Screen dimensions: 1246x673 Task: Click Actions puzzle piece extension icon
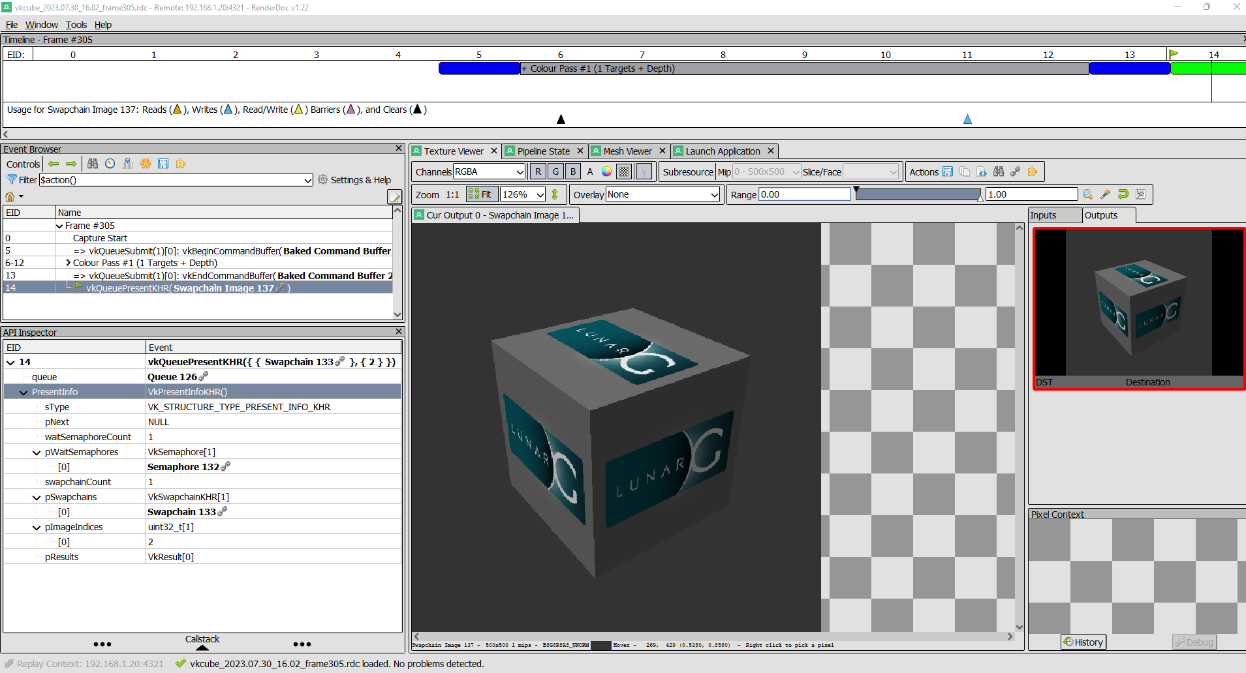coord(1033,172)
